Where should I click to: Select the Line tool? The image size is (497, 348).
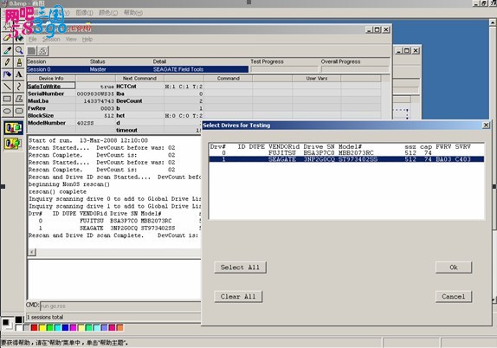pyautogui.click(x=7, y=87)
